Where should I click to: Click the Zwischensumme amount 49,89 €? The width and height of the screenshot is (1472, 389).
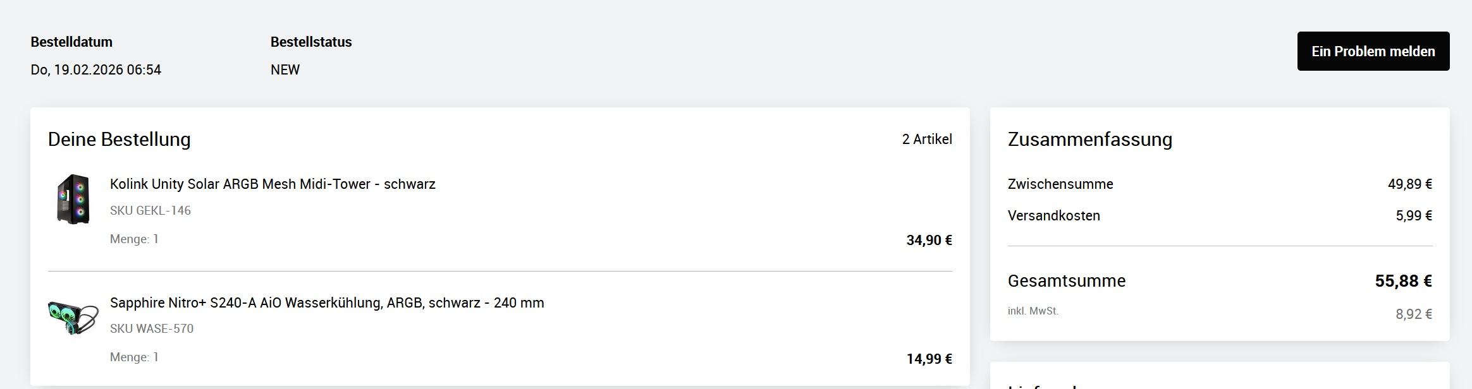pyautogui.click(x=1409, y=184)
